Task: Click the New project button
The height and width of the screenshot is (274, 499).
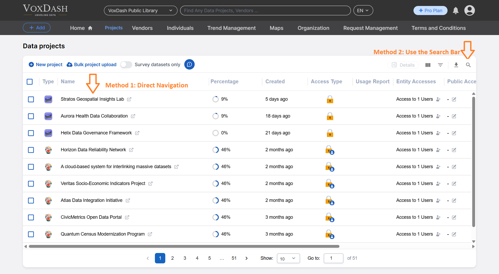Action: coord(45,65)
